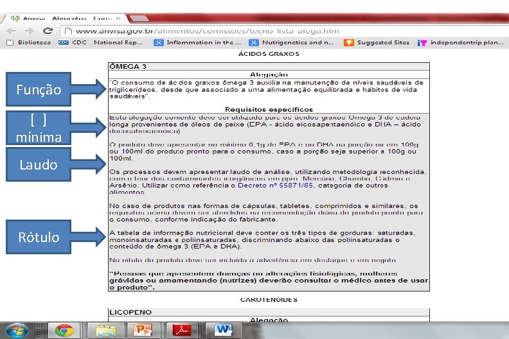Open the CDC bookmark
509x339 pixels.
[x=73, y=42]
